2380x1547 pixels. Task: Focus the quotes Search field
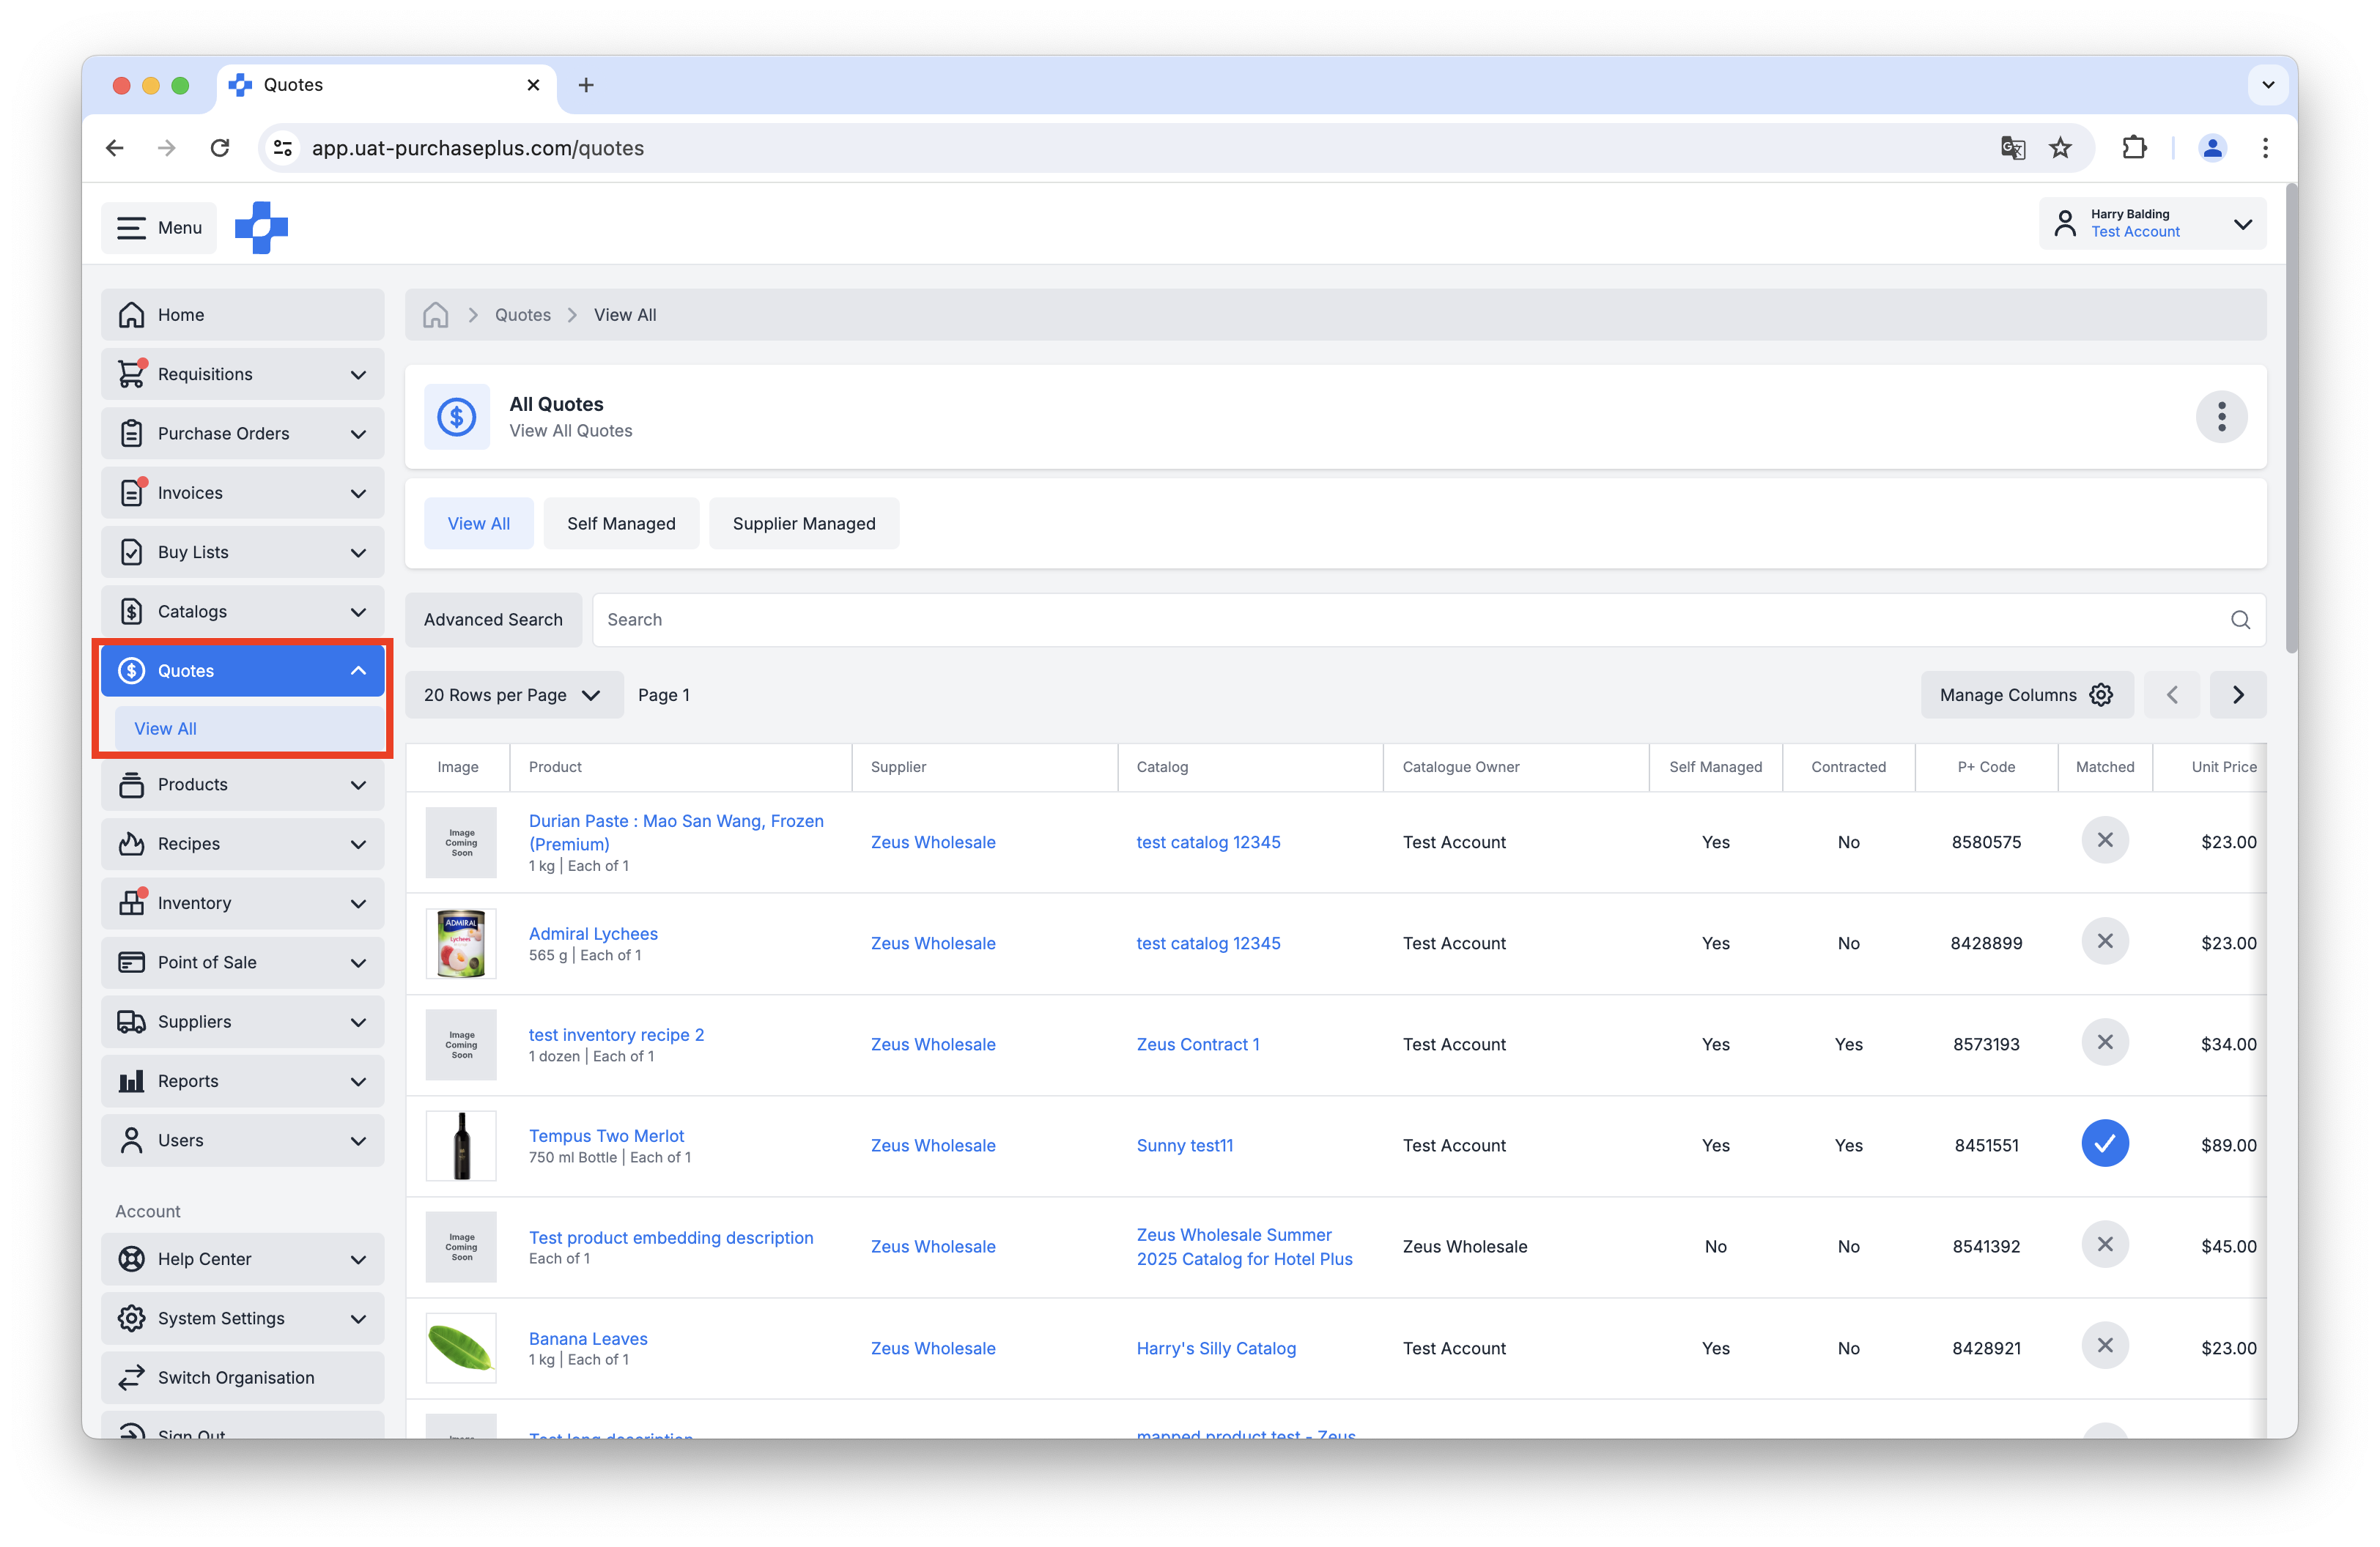(x=1429, y=620)
